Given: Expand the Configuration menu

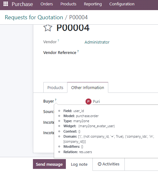Looking at the screenshot, I should (122, 4).
